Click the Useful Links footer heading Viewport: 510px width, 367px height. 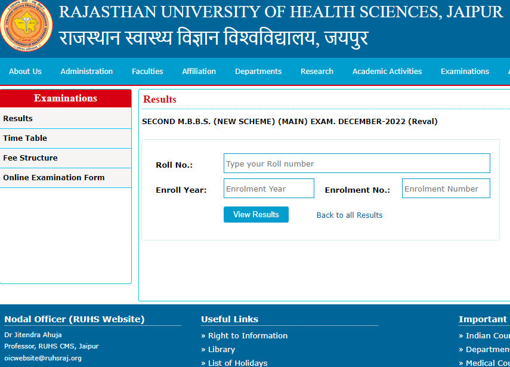(230, 319)
